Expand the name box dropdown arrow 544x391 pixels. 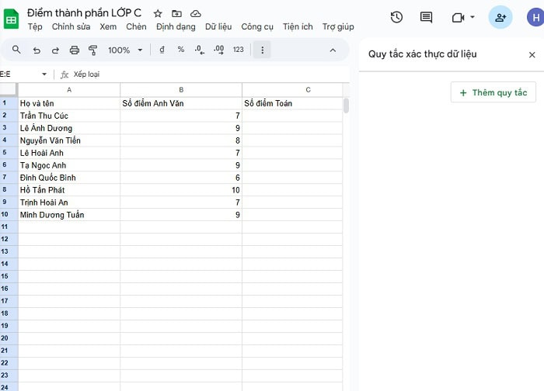point(44,74)
